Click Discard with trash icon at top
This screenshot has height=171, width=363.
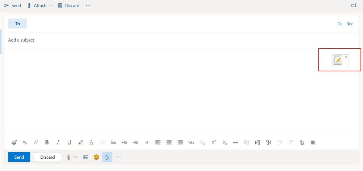pyautogui.click(x=69, y=5)
